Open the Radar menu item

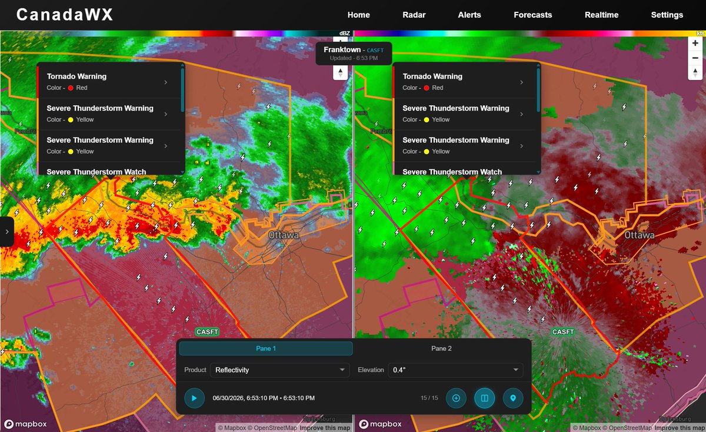tap(414, 15)
